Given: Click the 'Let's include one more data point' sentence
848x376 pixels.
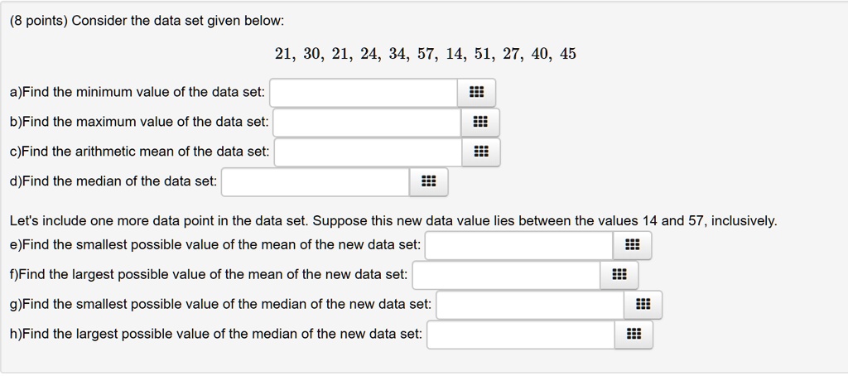Looking at the screenshot, I should click(393, 221).
